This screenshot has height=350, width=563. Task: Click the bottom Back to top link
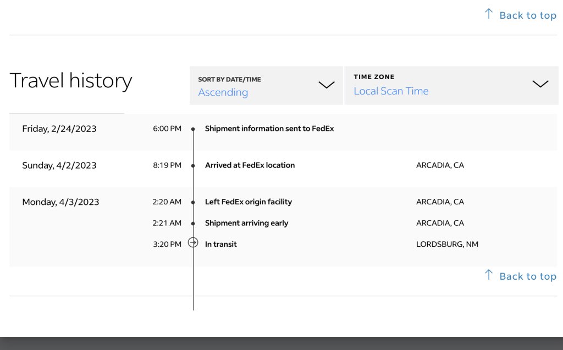(x=527, y=276)
